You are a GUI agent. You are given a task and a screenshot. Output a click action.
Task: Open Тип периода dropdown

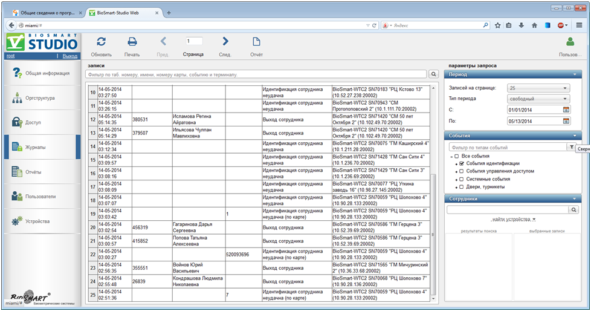click(x=538, y=99)
